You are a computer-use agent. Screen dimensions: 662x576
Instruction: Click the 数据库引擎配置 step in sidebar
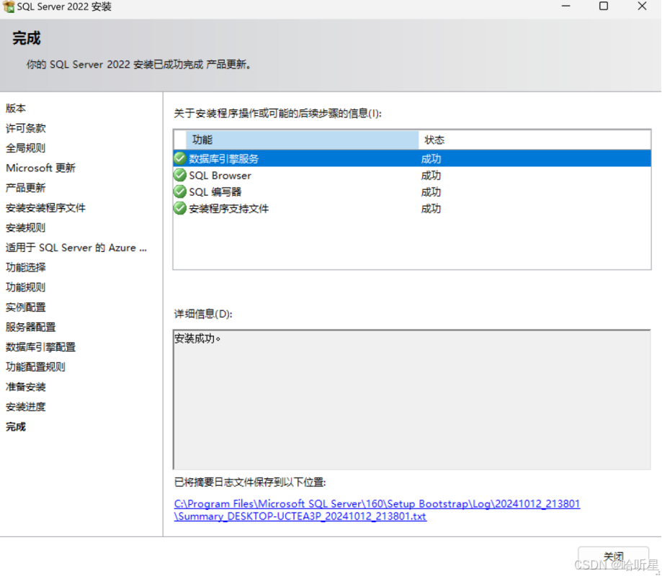40,347
